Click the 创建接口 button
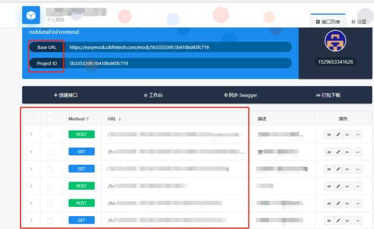The width and height of the screenshot is (374, 229). [x=65, y=95]
